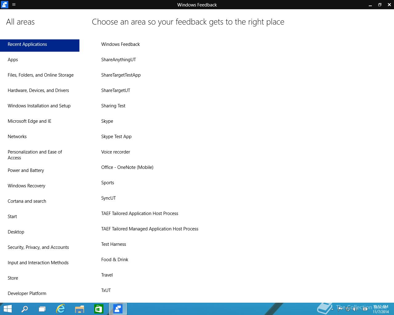394x315 pixels.
Task: Choose Office - OneNote (Mobile)
Action: pos(127,167)
